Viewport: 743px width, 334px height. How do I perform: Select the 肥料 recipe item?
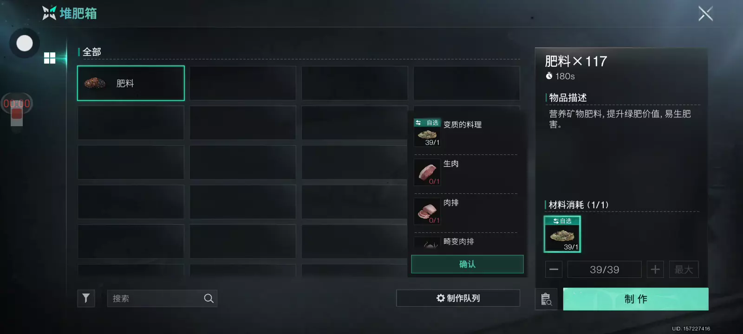pos(131,83)
